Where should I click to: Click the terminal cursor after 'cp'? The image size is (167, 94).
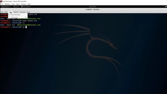[26, 27]
